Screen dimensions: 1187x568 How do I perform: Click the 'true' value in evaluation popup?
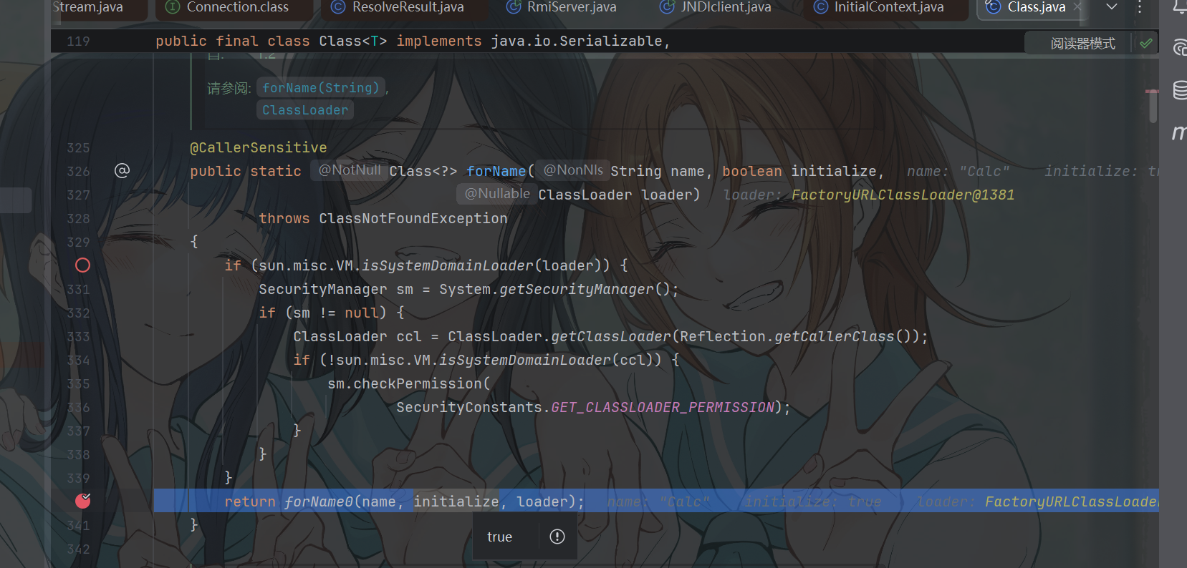pyautogui.click(x=499, y=537)
